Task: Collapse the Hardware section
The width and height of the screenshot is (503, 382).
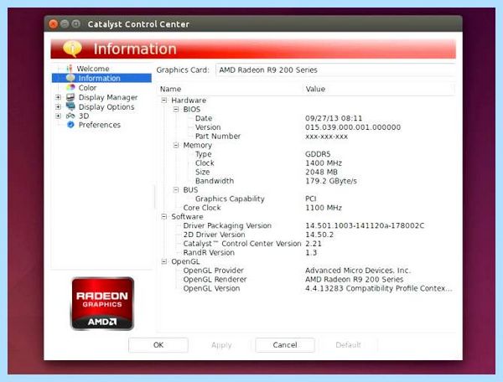Action: point(164,101)
